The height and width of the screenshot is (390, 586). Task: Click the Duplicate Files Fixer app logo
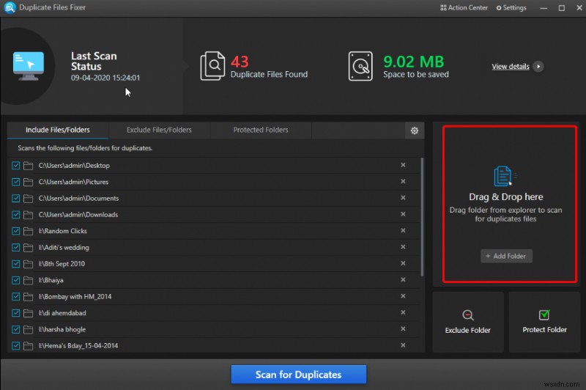(x=10, y=7)
